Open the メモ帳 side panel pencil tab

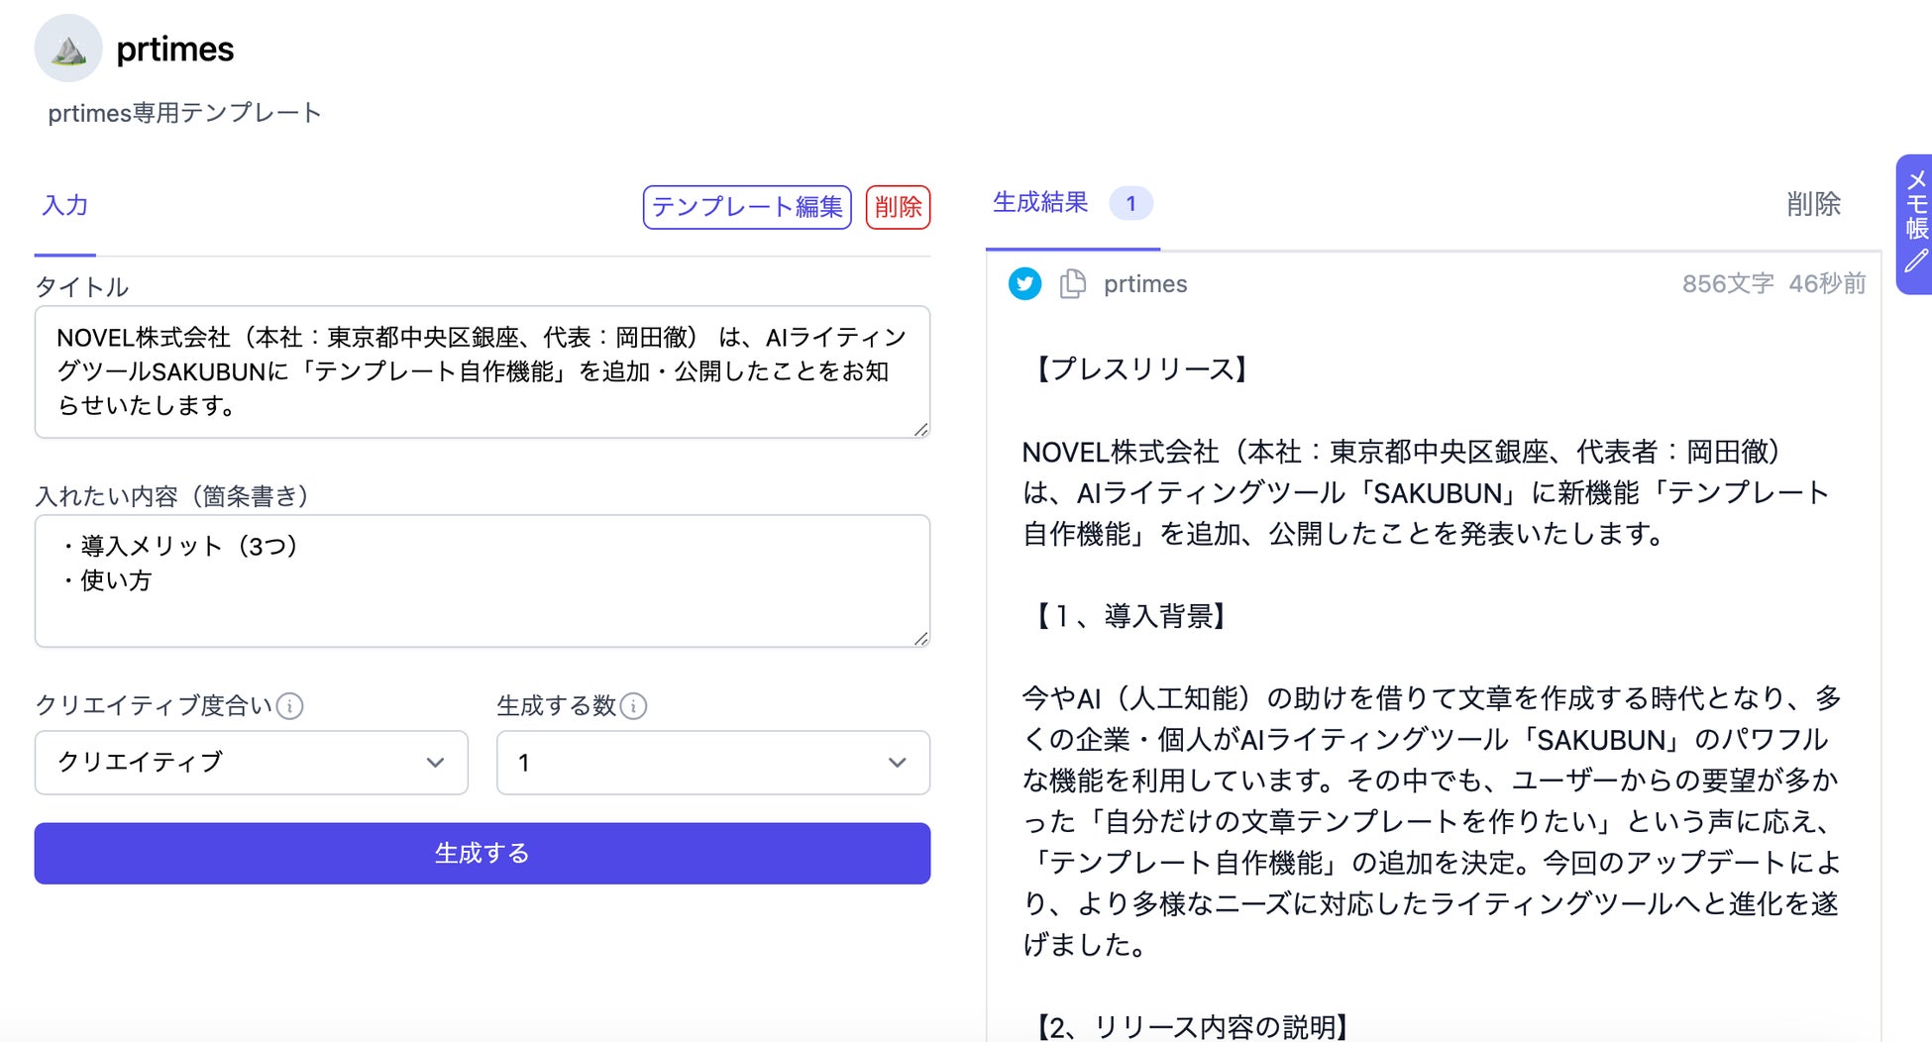(x=1915, y=224)
